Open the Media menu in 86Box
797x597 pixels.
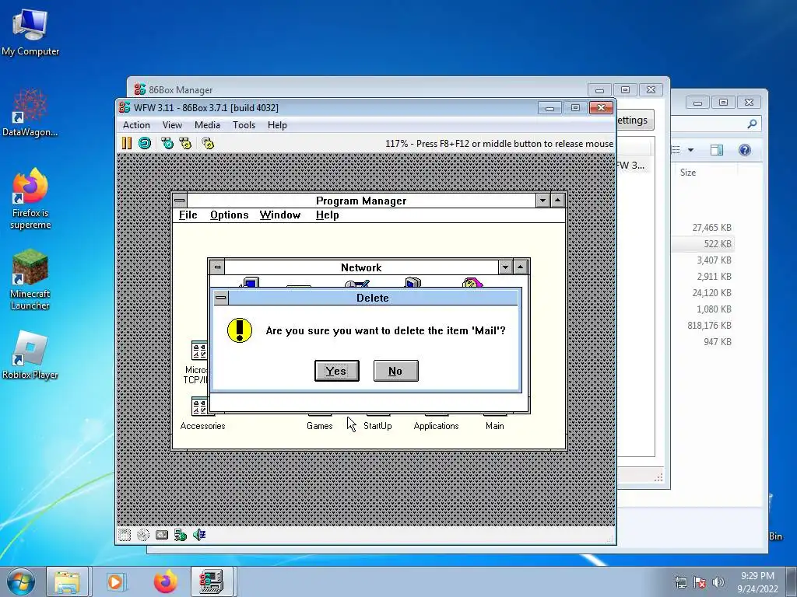click(207, 125)
